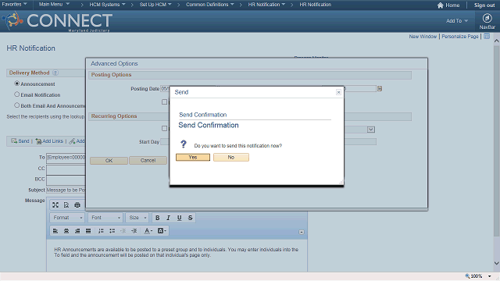Toggle bold formatting
The image size is (500, 281).
157,218
